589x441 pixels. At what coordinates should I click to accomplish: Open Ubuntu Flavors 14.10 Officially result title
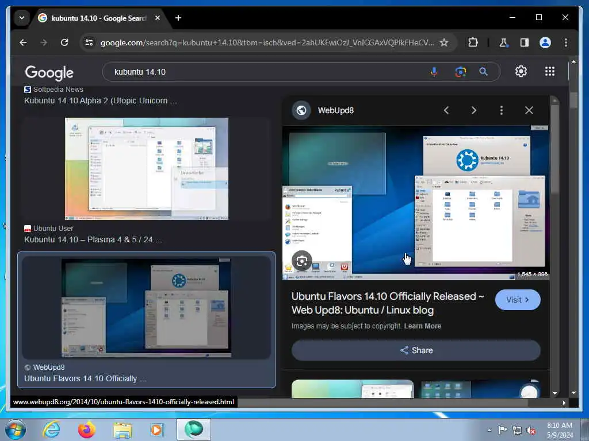pyautogui.click(x=85, y=378)
